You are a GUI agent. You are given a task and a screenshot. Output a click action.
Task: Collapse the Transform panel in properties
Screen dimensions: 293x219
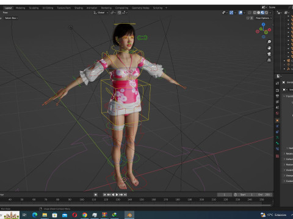[288, 96]
